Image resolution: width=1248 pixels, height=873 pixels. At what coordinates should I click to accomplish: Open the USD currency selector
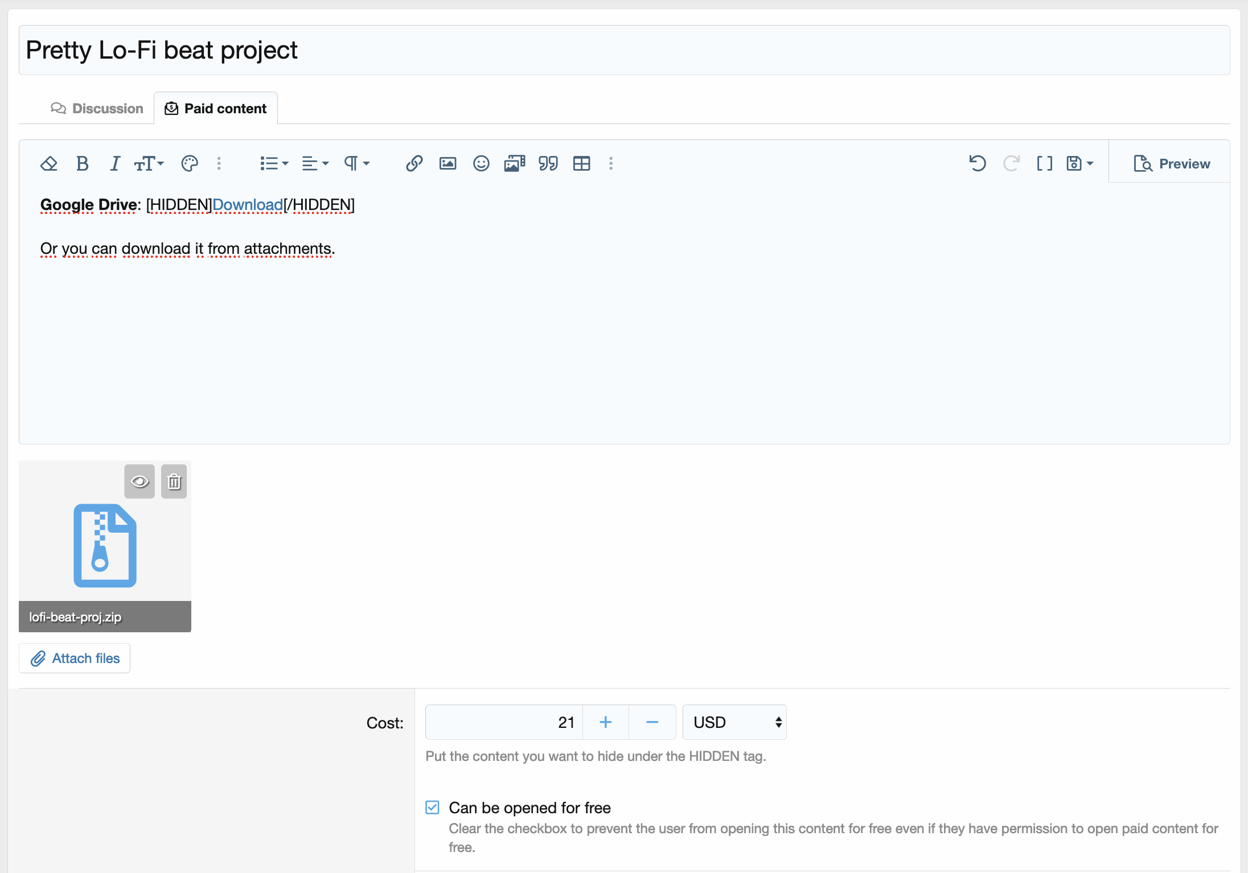point(734,722)
